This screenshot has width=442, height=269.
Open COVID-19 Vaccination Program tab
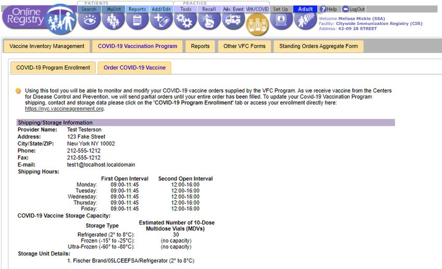point(138,46)
